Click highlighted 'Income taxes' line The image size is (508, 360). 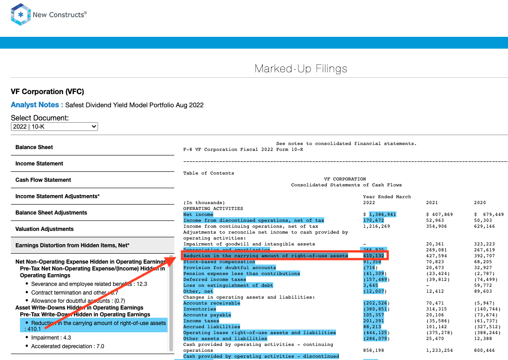pyautogui.click(x=201, y=321)
